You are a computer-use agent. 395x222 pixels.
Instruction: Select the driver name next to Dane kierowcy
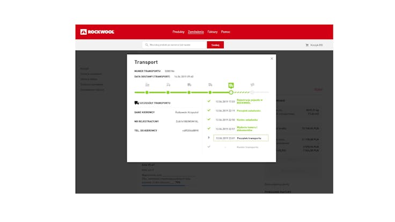[187, 112]
